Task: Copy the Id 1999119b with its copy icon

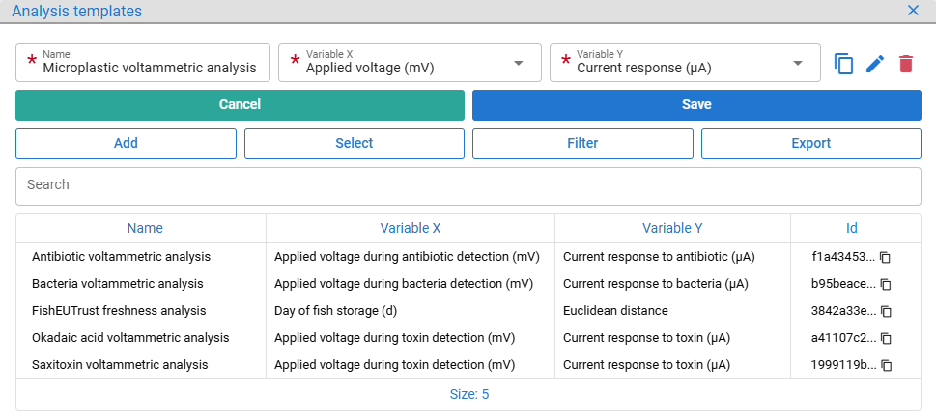Action: click(886, 365)
